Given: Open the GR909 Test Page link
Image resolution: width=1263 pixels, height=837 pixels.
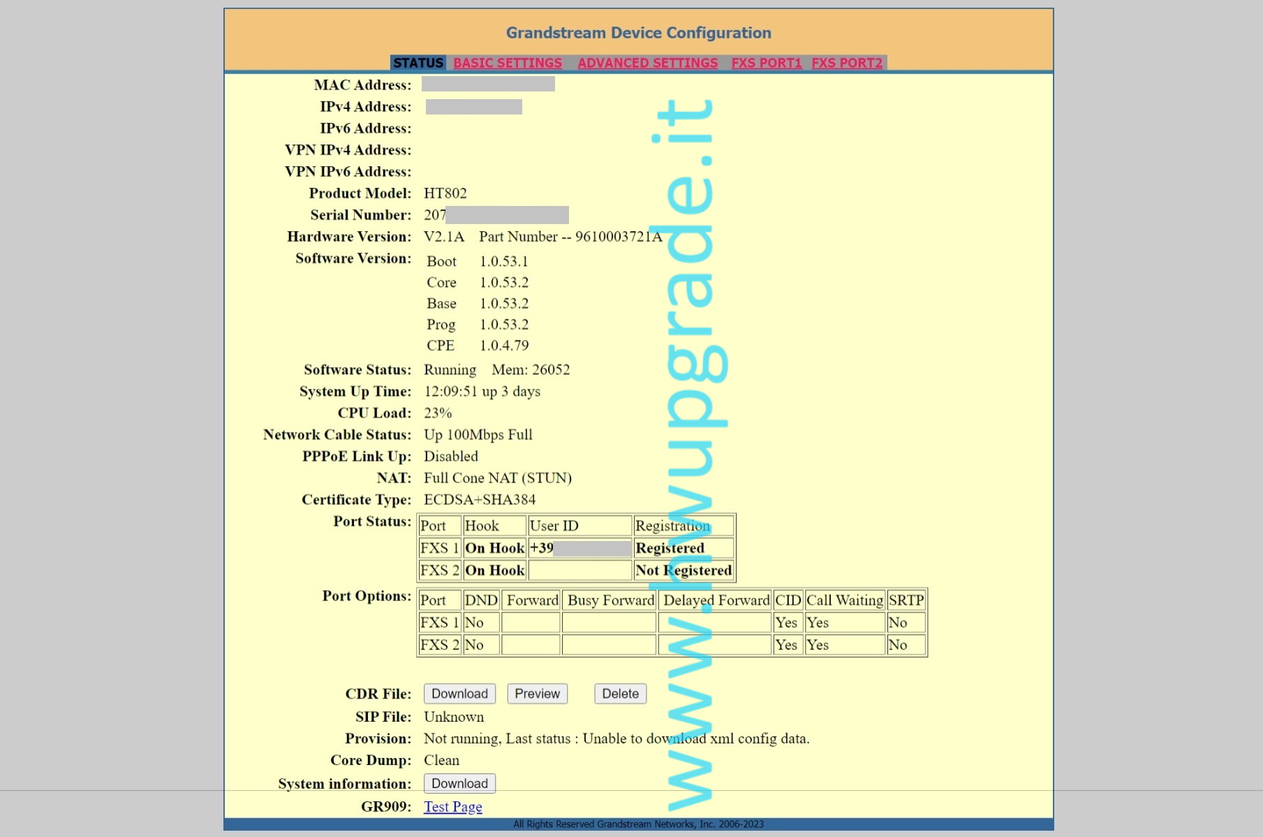Looking at the screenshot, I should pos(452,807).
